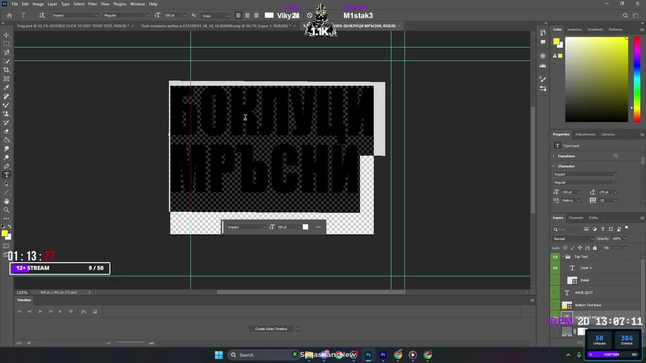Collapse the Top Text group
Screen dimensions: 646x363
562,257
